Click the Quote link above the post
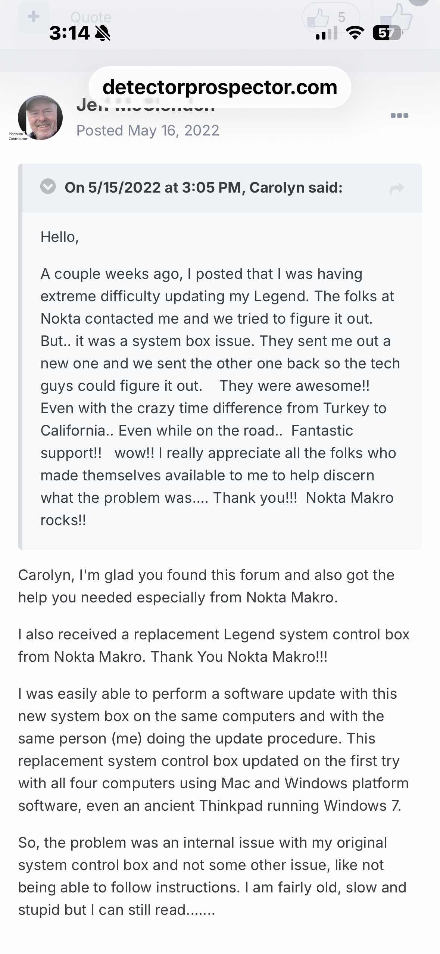 [x=91, y=17]
